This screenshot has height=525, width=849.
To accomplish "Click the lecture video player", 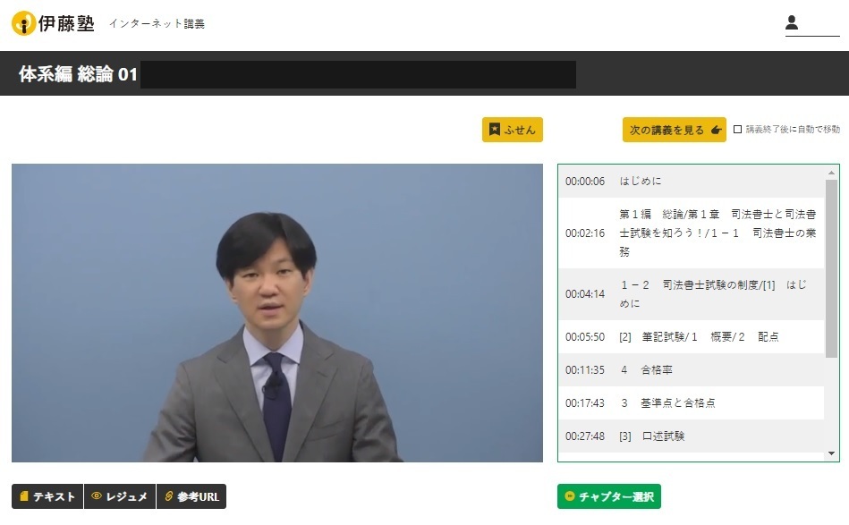I will click(x=276, y=313).
